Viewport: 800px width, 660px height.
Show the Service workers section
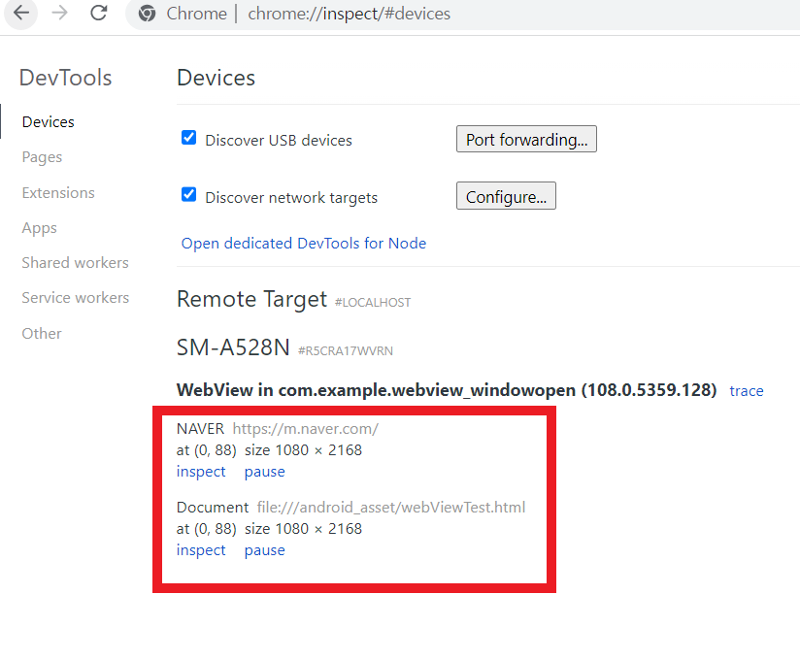tap(76, 297)
